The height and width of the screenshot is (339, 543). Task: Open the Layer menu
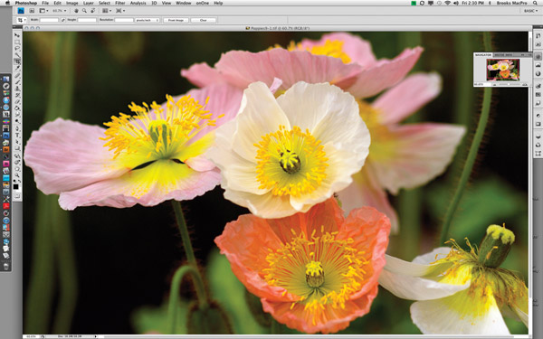coord(89,3)
